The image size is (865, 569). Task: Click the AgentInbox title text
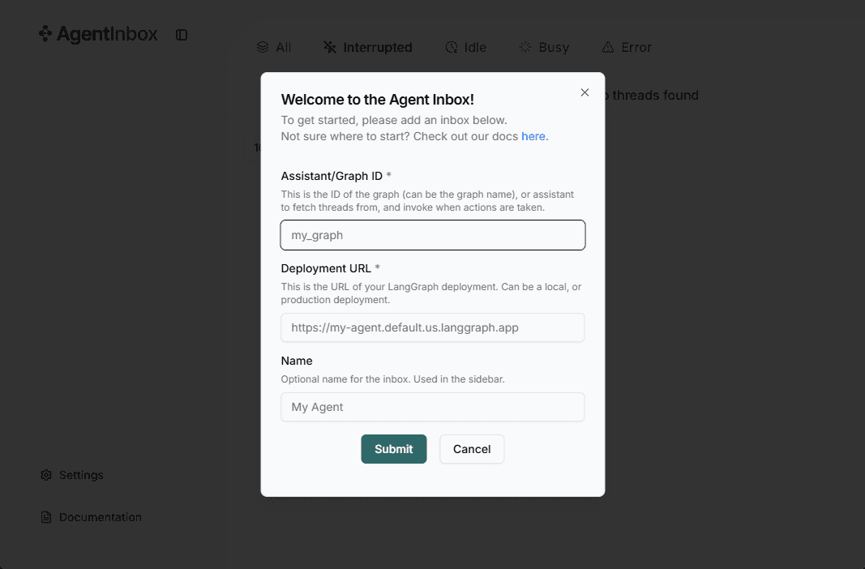[x=107, y=34]
